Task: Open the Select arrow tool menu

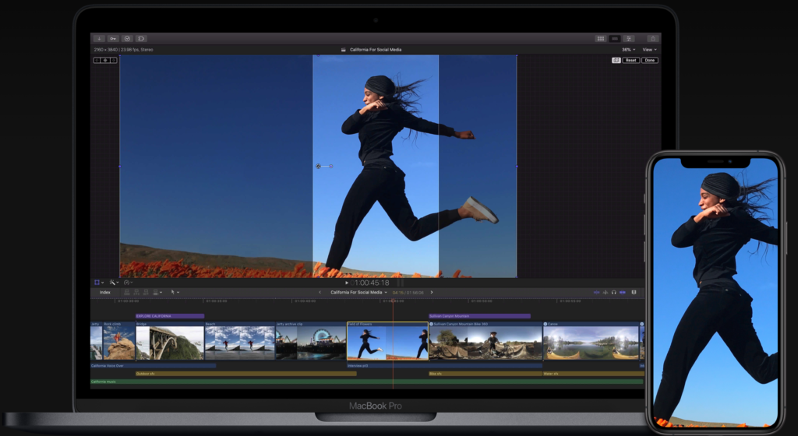Action: click(x=175, y=292)
